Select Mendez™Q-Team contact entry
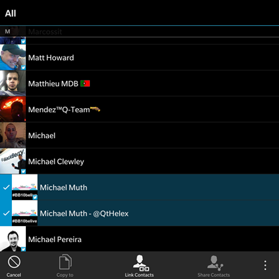The height and width of the screenshot is (279, 279). (139, 110)
